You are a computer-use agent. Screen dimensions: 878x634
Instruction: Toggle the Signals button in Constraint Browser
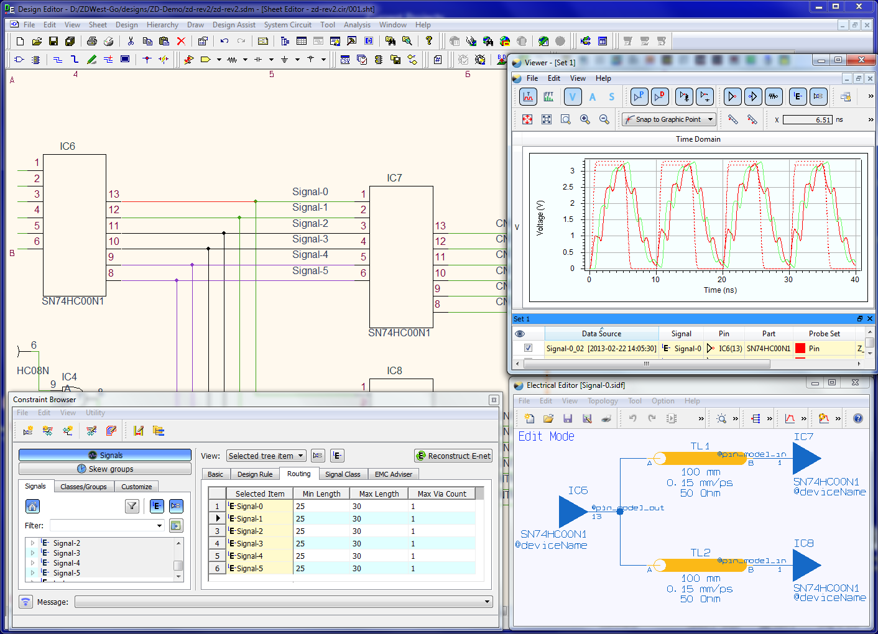[103, 454]
